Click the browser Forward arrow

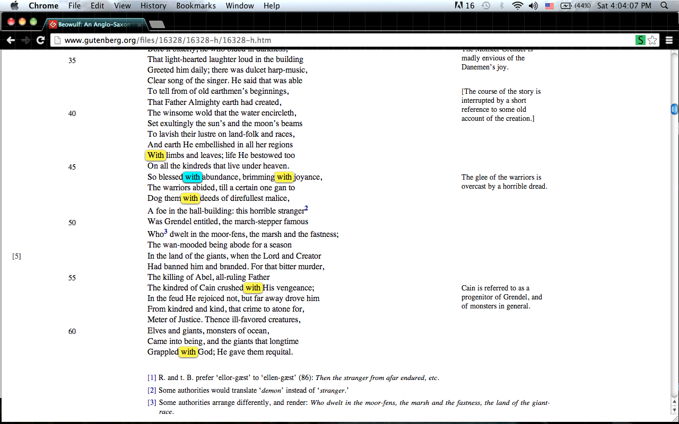click(x=25, y=40)
